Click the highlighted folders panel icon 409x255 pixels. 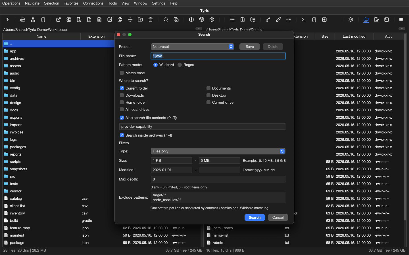point(366,20)
